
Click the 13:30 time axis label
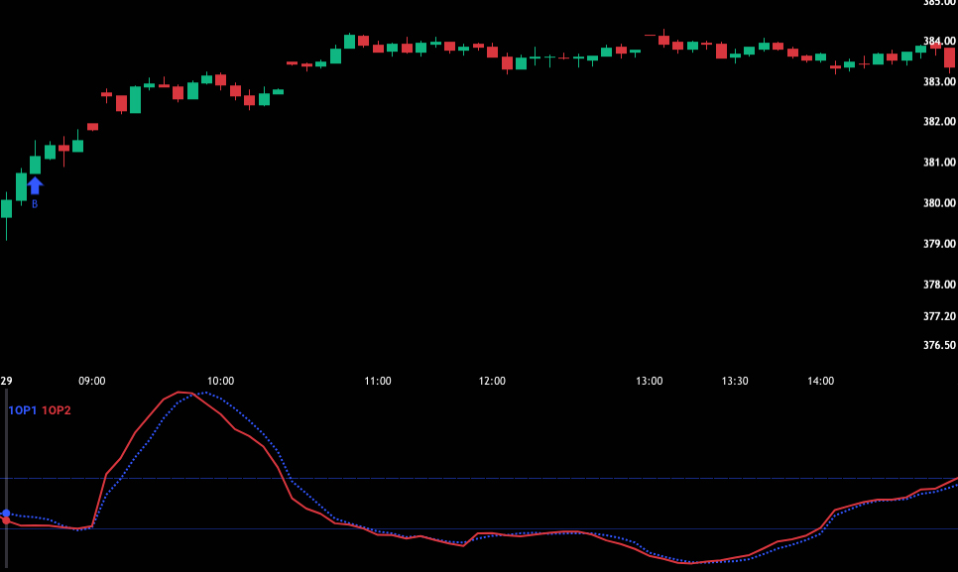735,381
